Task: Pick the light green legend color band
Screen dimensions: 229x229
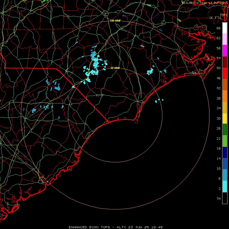Action: [225, 141]
